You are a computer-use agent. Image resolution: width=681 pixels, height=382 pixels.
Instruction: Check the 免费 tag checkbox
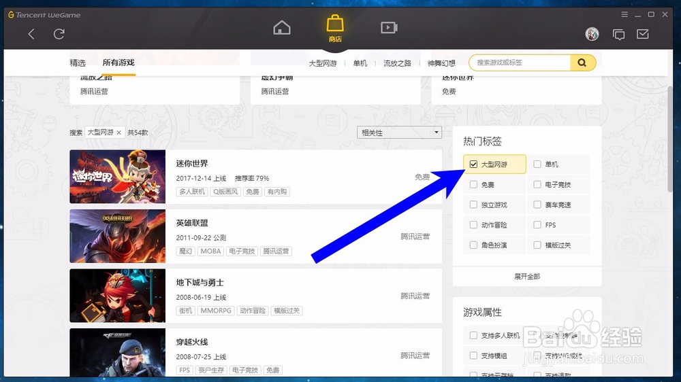point(473,185)
